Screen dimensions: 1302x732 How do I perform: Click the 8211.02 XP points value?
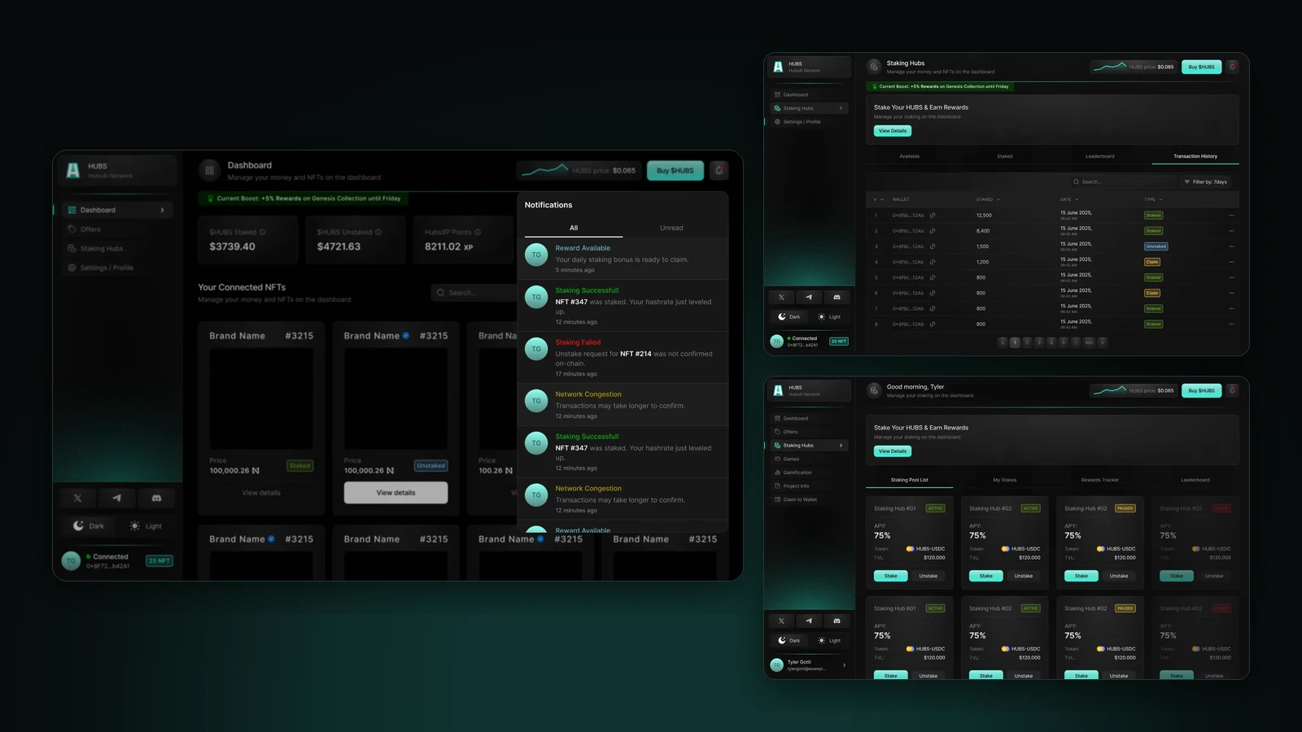(x=448, y=246)
